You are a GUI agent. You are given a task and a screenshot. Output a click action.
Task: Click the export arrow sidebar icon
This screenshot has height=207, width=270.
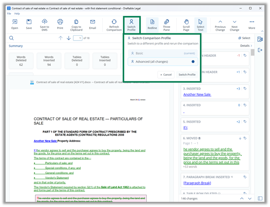coord(260,50)
